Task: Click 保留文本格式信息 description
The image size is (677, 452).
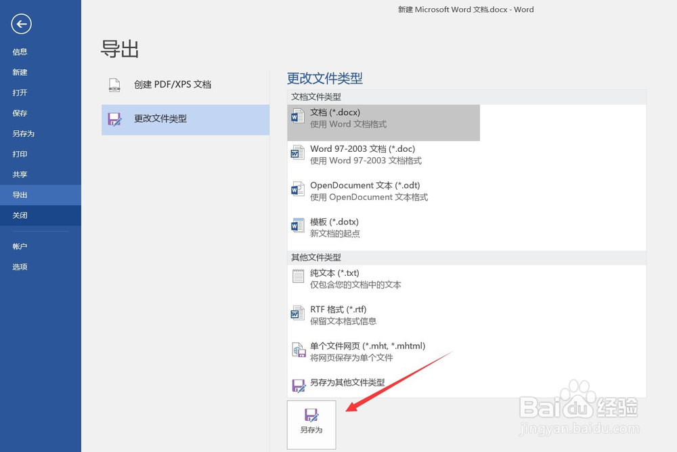Action: (343, 321)
